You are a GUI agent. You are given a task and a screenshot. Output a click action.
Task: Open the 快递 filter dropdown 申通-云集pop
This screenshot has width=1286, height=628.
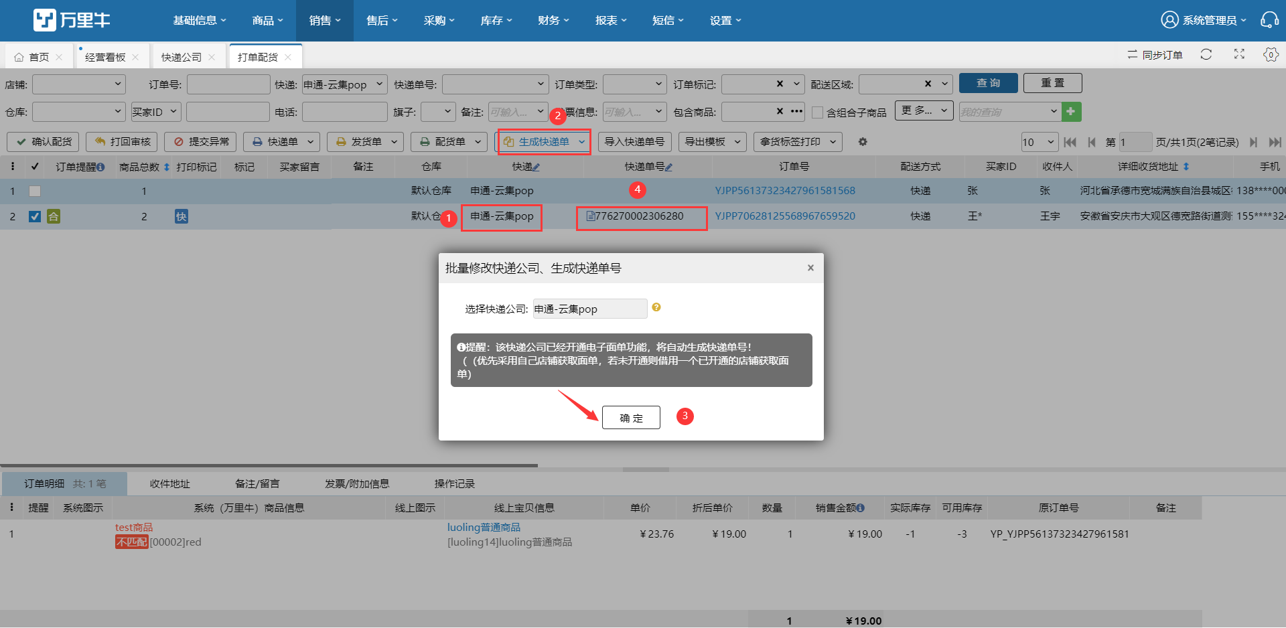[344, 84]
